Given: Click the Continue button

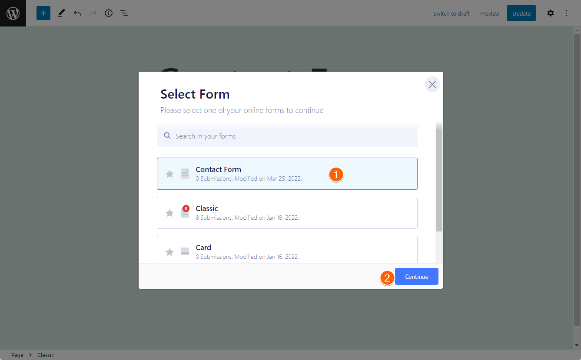Looking at the screenshot, I should tap(416, 277).
